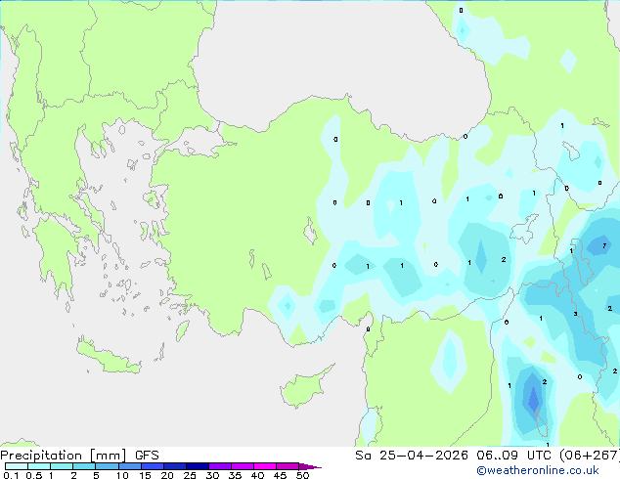Click the 2–5 mm legend color swatch

click(84, 466)
